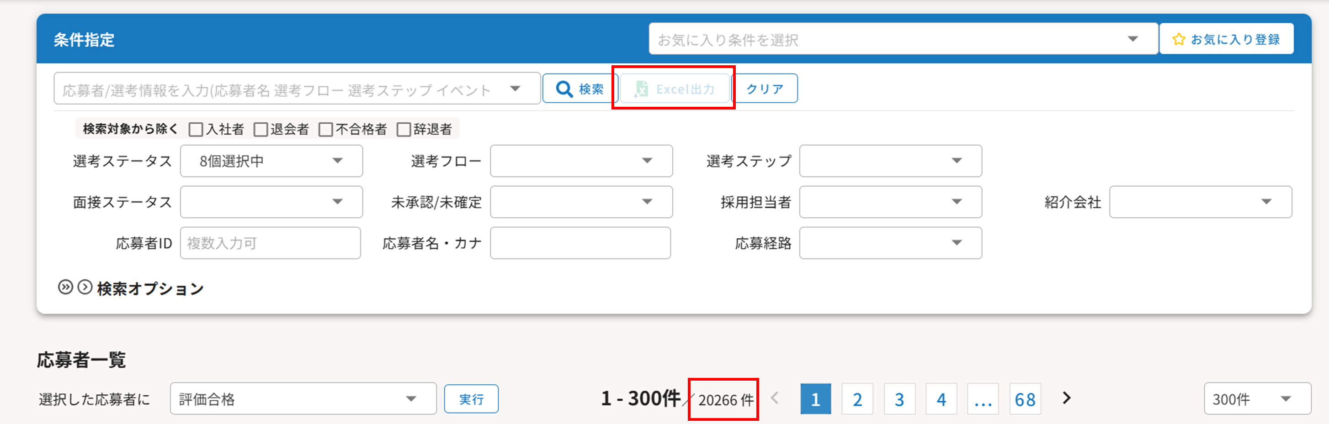The image size is (1329, 424).
Task: Check the 辞退者 exclusion checkbox
Action: pyautogui.click(x=404, y=129)
